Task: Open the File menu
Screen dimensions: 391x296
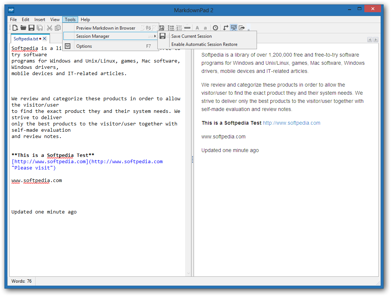Action: click(x=13, y=20)
